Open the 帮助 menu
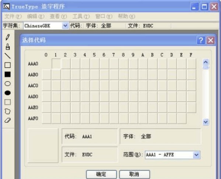 point(126,17)
